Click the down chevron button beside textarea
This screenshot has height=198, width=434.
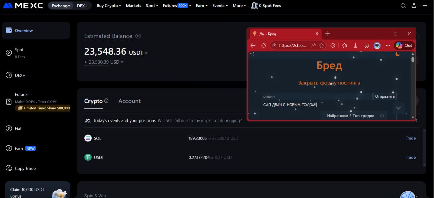pos(398,108)
